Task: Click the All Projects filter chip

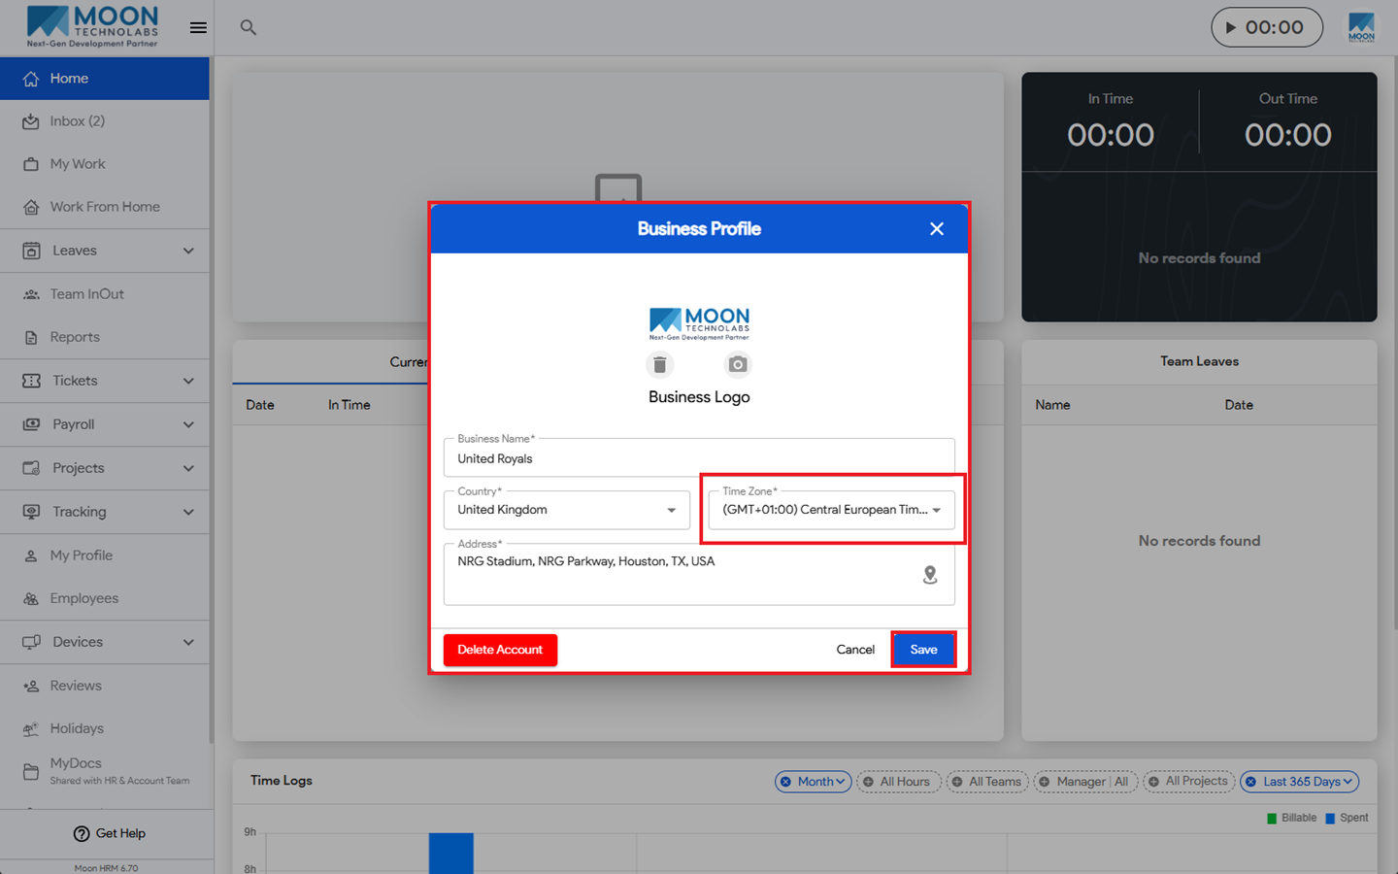Action: click(x=1188, y=782)
